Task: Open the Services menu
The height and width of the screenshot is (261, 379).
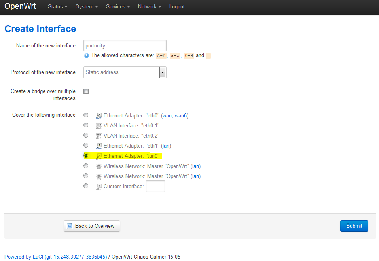Action: [x=117, y=7]
